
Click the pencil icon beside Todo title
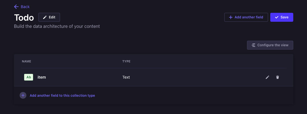(x=45, y=17)
